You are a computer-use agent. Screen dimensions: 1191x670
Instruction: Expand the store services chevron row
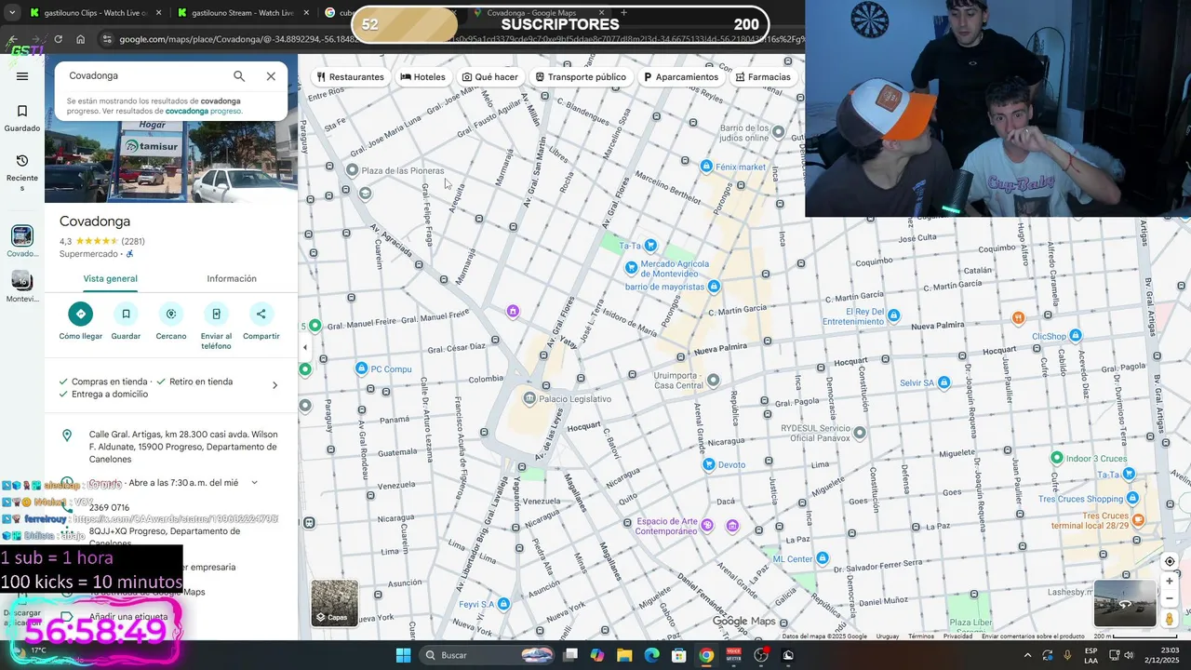(274, 385)
